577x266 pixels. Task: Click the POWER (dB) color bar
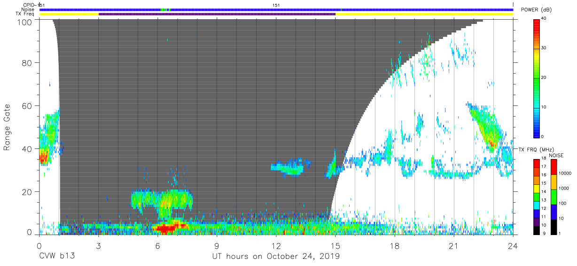tap(537, 77)
